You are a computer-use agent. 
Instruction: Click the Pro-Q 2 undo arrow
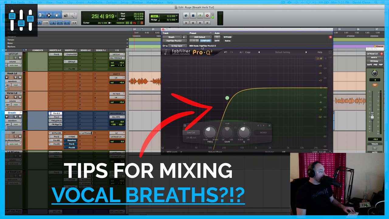pos(225,52)
